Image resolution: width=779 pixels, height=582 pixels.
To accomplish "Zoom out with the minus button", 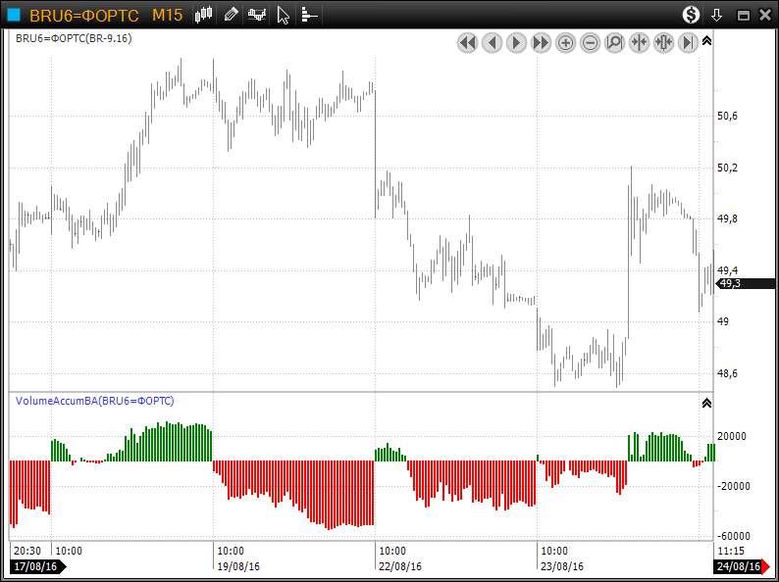I will tap(590, 42).
